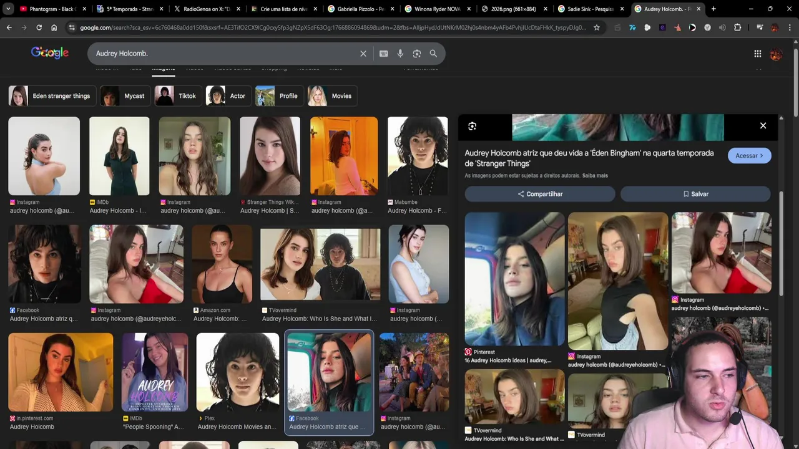
Task: Open the media control toolbar icon
Action: coord(760,27)
